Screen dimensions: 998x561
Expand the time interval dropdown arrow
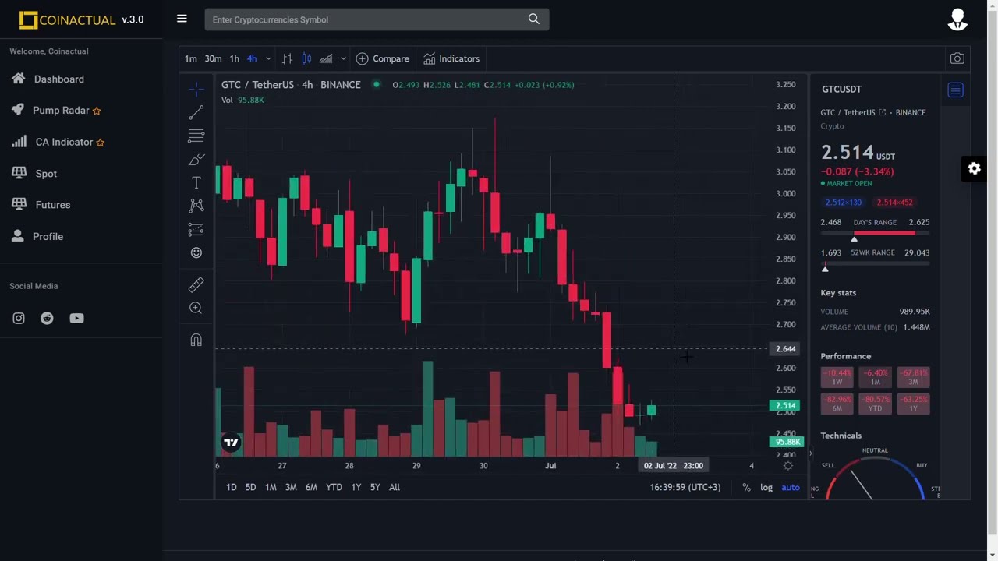pyautogui.click(x=268, y=58)
